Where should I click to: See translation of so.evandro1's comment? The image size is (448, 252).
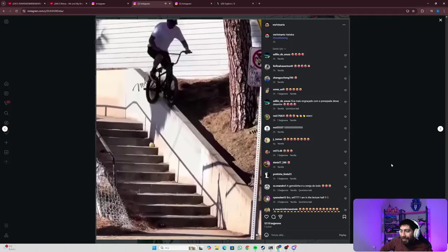coord(305,190)
